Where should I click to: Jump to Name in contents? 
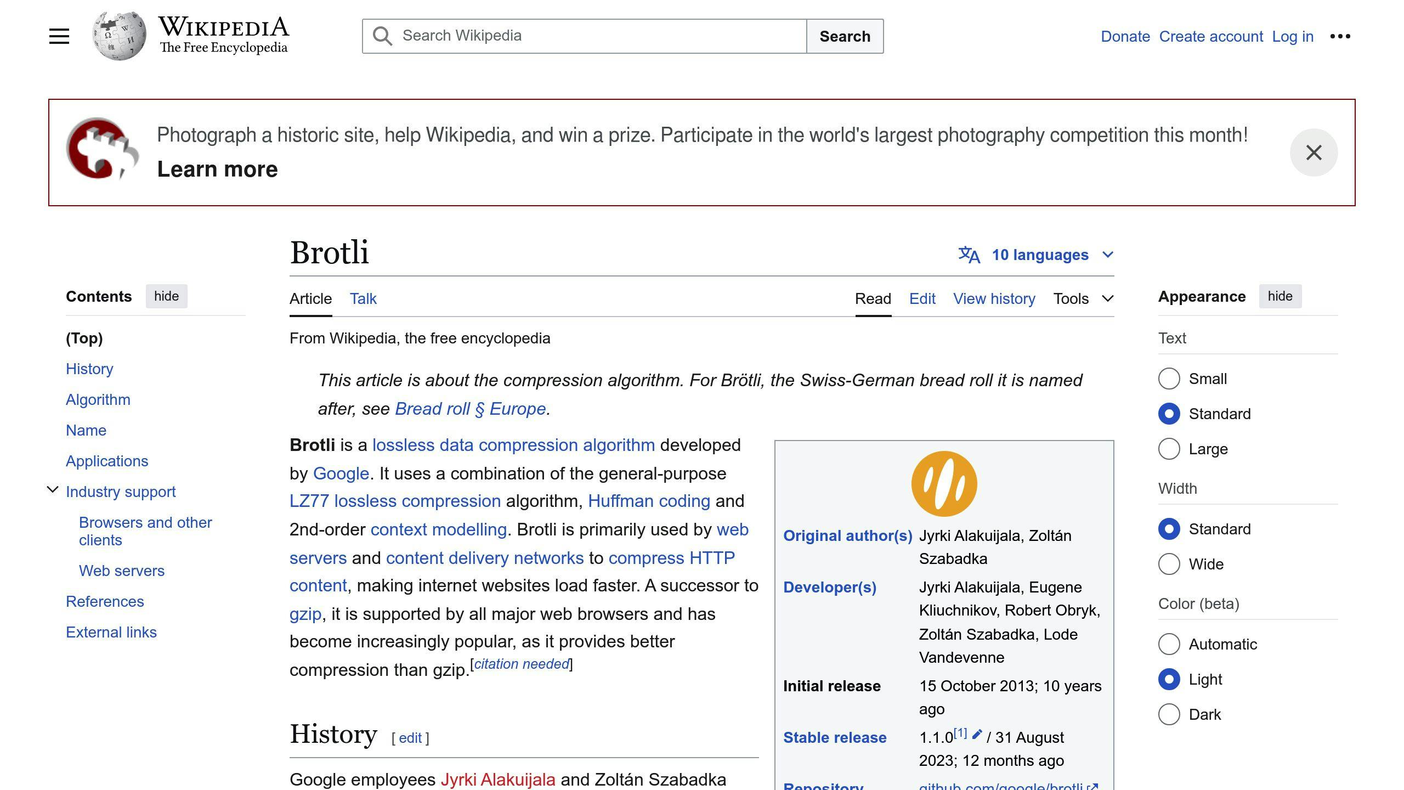[86, 430]
